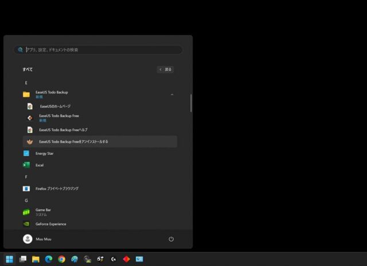
Task: Open the Logitech G icon on taskbar
Action: click(114, 259)
